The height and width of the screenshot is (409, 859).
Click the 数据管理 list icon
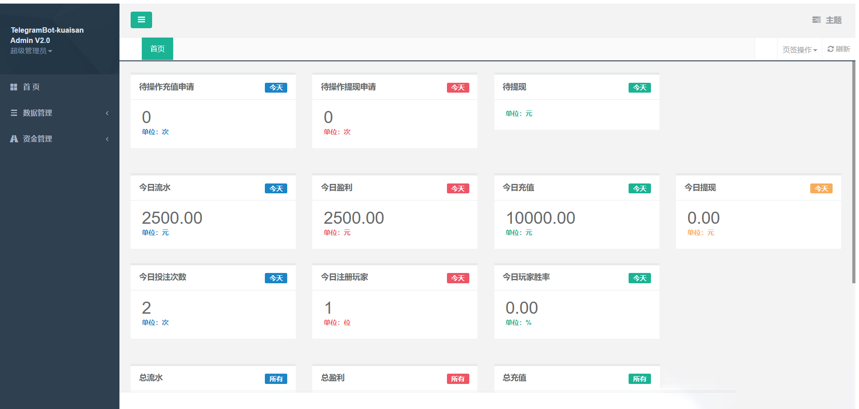point(14,113)
